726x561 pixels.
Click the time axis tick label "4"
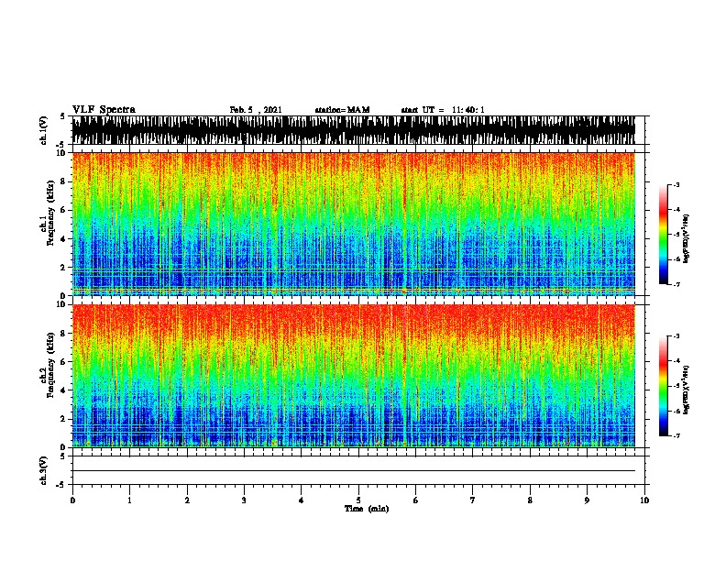click(x=302, y=500)
